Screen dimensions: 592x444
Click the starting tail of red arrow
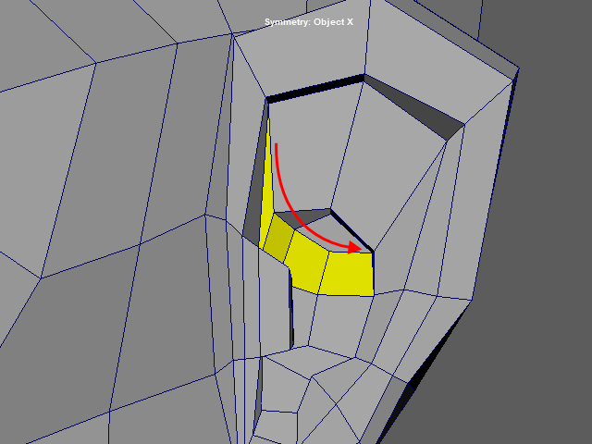pyautogui.click(x=277, y=144)
